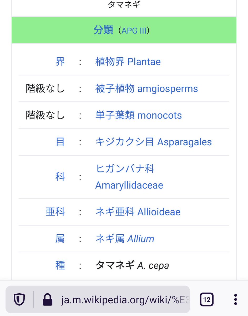Follow the 植物界 Plantae link
248x316 pixels.
coord(128,62)
